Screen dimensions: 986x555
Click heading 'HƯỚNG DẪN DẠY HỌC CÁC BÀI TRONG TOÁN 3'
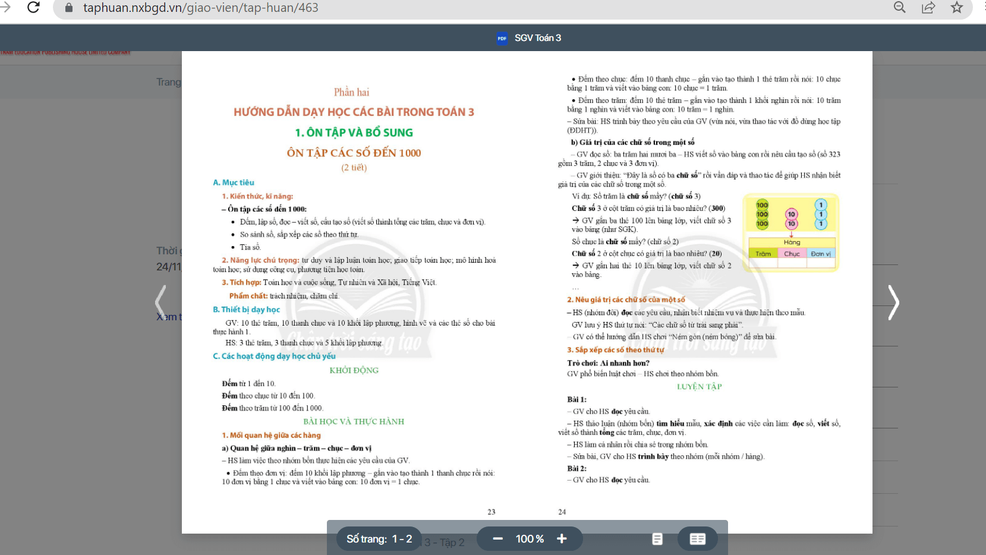click(354, 112)
